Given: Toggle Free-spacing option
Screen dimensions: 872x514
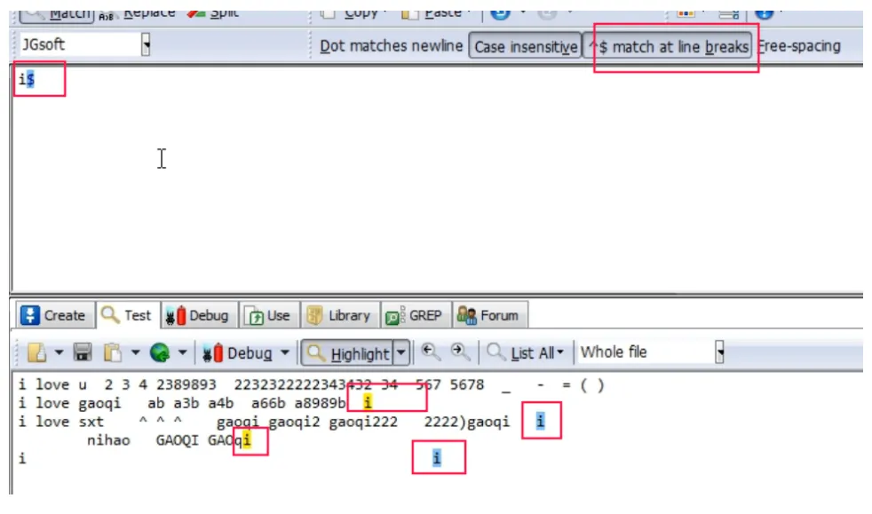Looking at the screenshot, I should 799,46.
